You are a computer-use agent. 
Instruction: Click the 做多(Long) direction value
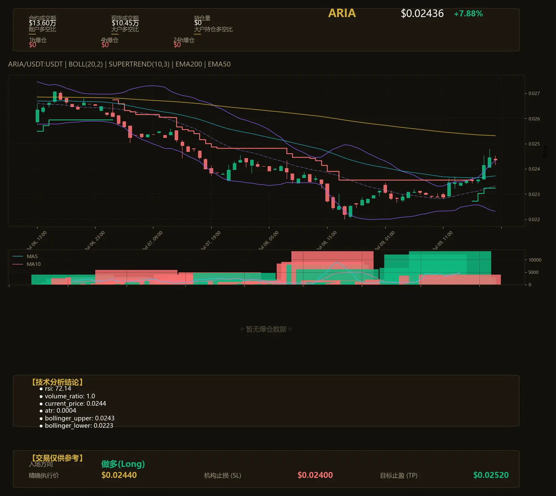tap(123, 464)
